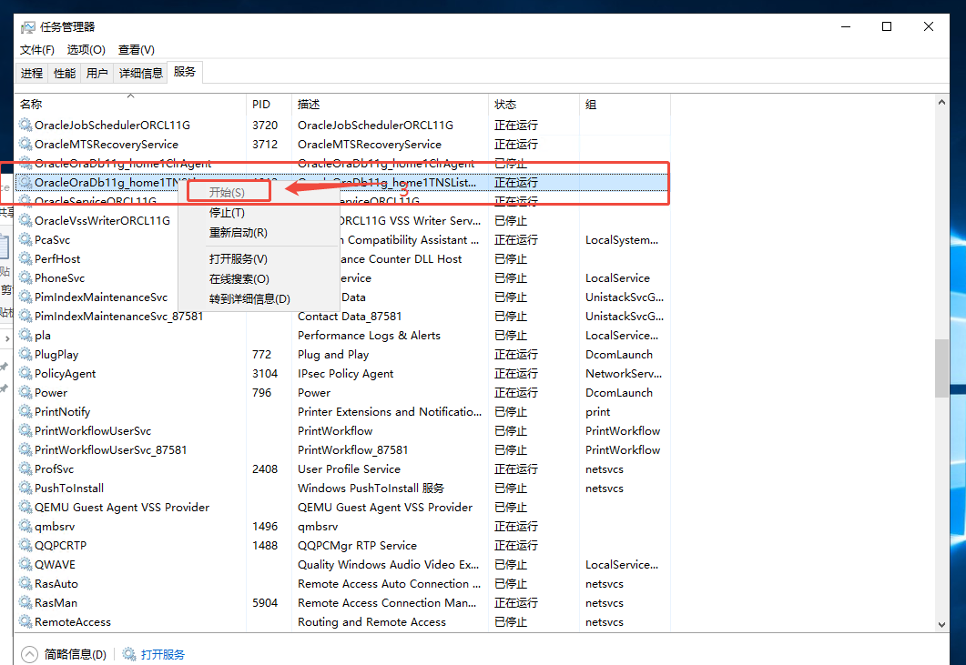The width and height of the screenshot is (966, 665).
Task: Click PID 3720 cell
Action: (265, 125)
